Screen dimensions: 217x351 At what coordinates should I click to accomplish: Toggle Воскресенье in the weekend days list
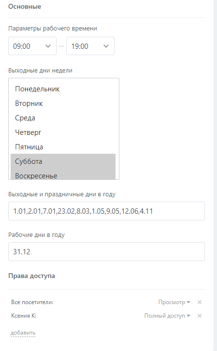point(63,174)
